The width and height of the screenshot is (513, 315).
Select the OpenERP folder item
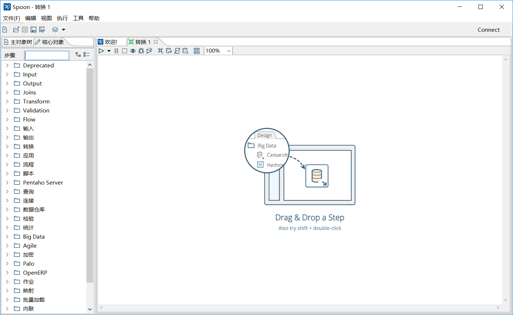[35, 273]
